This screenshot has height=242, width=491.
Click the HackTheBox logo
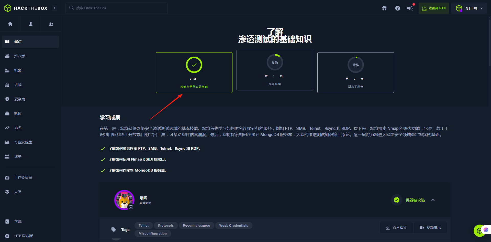pyautogui.click(x=26, y=8)
